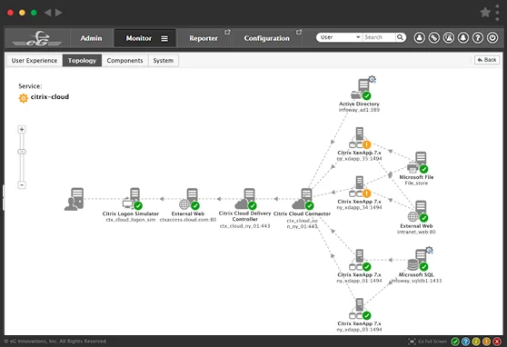This screenshot has width=507, height=347.
Task: Open External Web intranet_web node icon
Action: tap(417, 212)
